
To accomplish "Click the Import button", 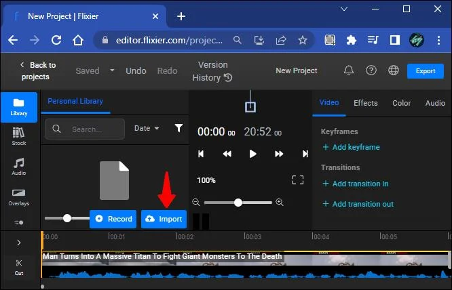I will click(x=164, y=219).
